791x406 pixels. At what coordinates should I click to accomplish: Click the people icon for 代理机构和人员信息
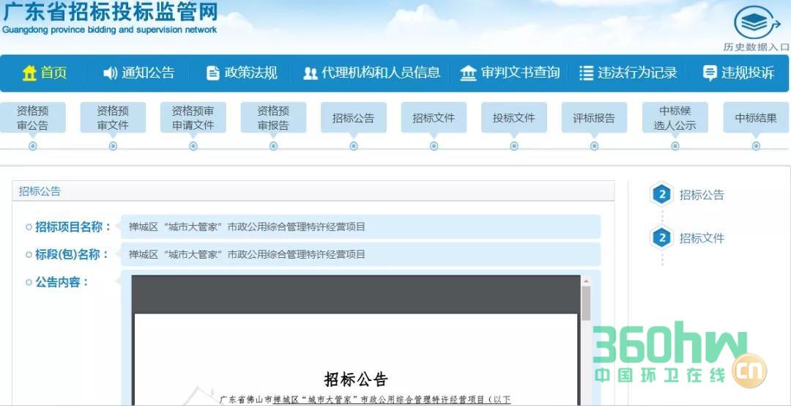tap(311, 73)
